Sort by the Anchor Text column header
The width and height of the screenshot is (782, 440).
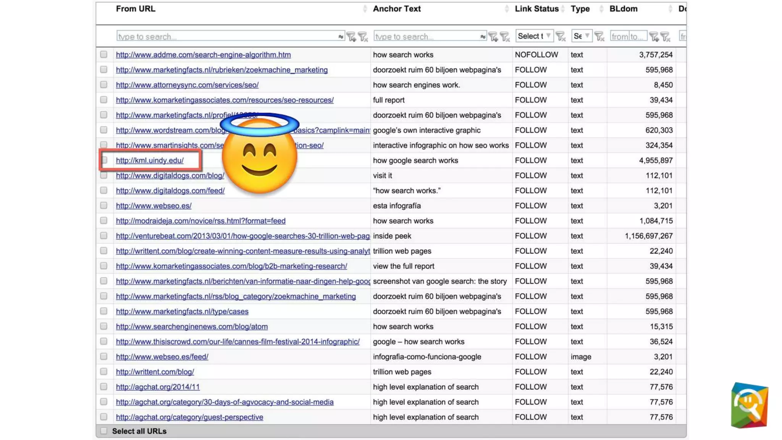[x=396, y=9]
